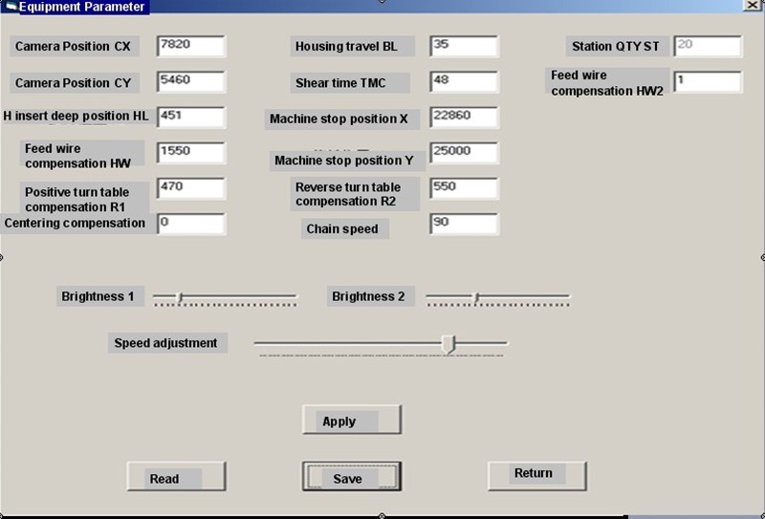Close the Equipment Parameter window
The height and width of the screenshot is (519, 765).
point(752,6)
